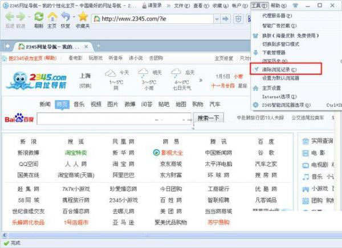Click the 电视剧 sidebar icon
This screenshot has height=248, width=342.
point(306,166)
